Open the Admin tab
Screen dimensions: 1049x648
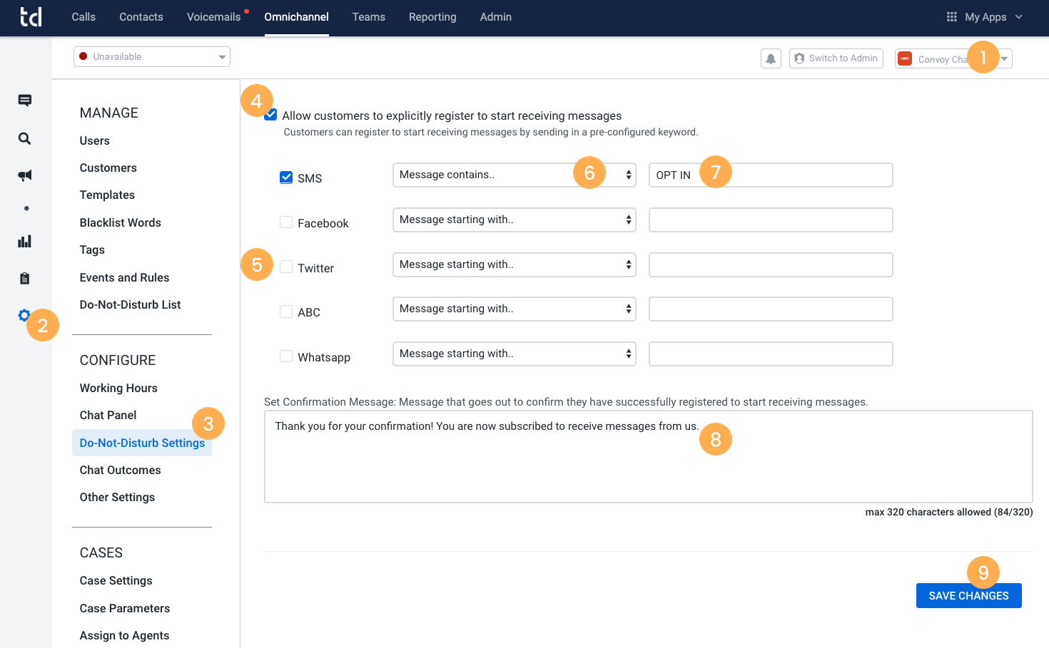tap(496, 17)
